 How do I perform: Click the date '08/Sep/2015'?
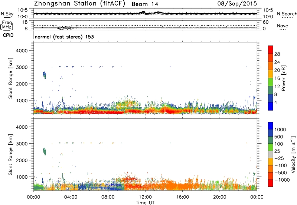pos(237,3)
